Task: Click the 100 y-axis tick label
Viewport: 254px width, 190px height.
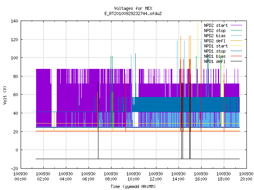Action: pos(14,58)
